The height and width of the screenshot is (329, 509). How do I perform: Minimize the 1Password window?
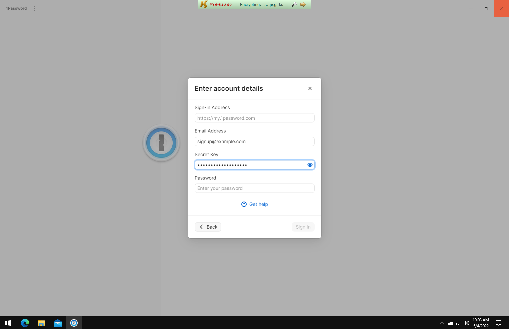471,8
